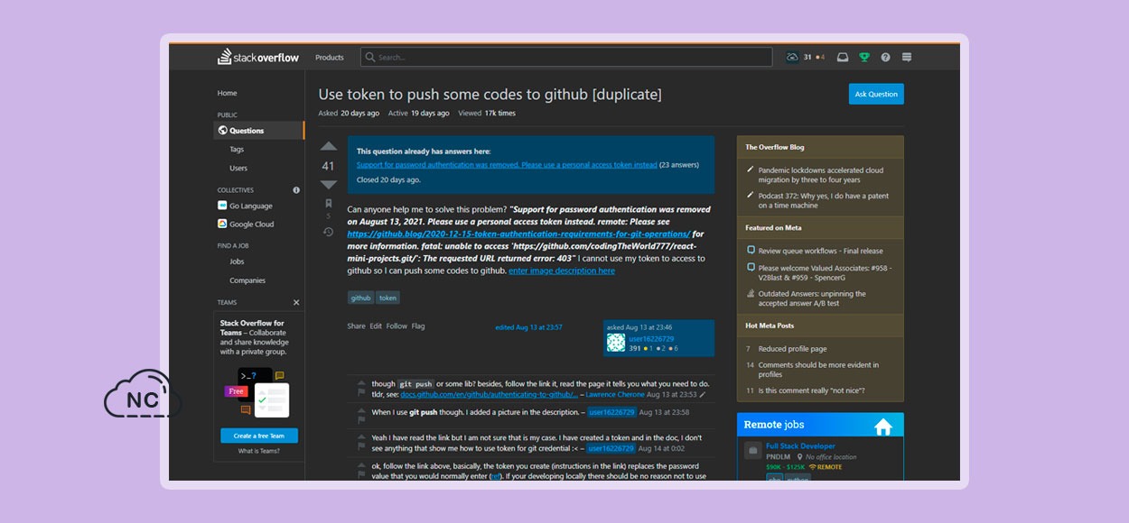This screenshot has width=1129, height=523.
Task: Open the help question-mark icon
Action: (x=885, y=58)
